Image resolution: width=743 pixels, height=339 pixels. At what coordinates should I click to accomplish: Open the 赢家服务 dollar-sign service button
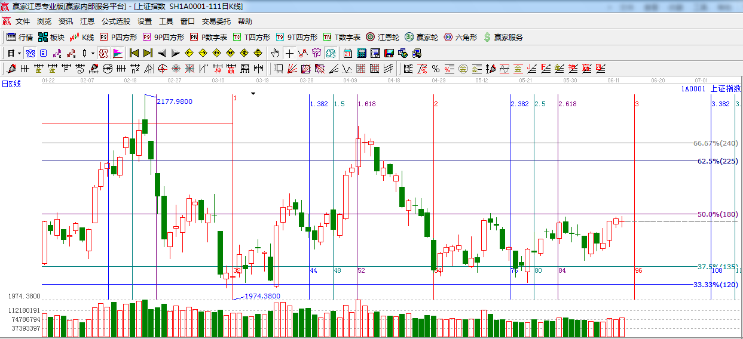tap(503, 37)
